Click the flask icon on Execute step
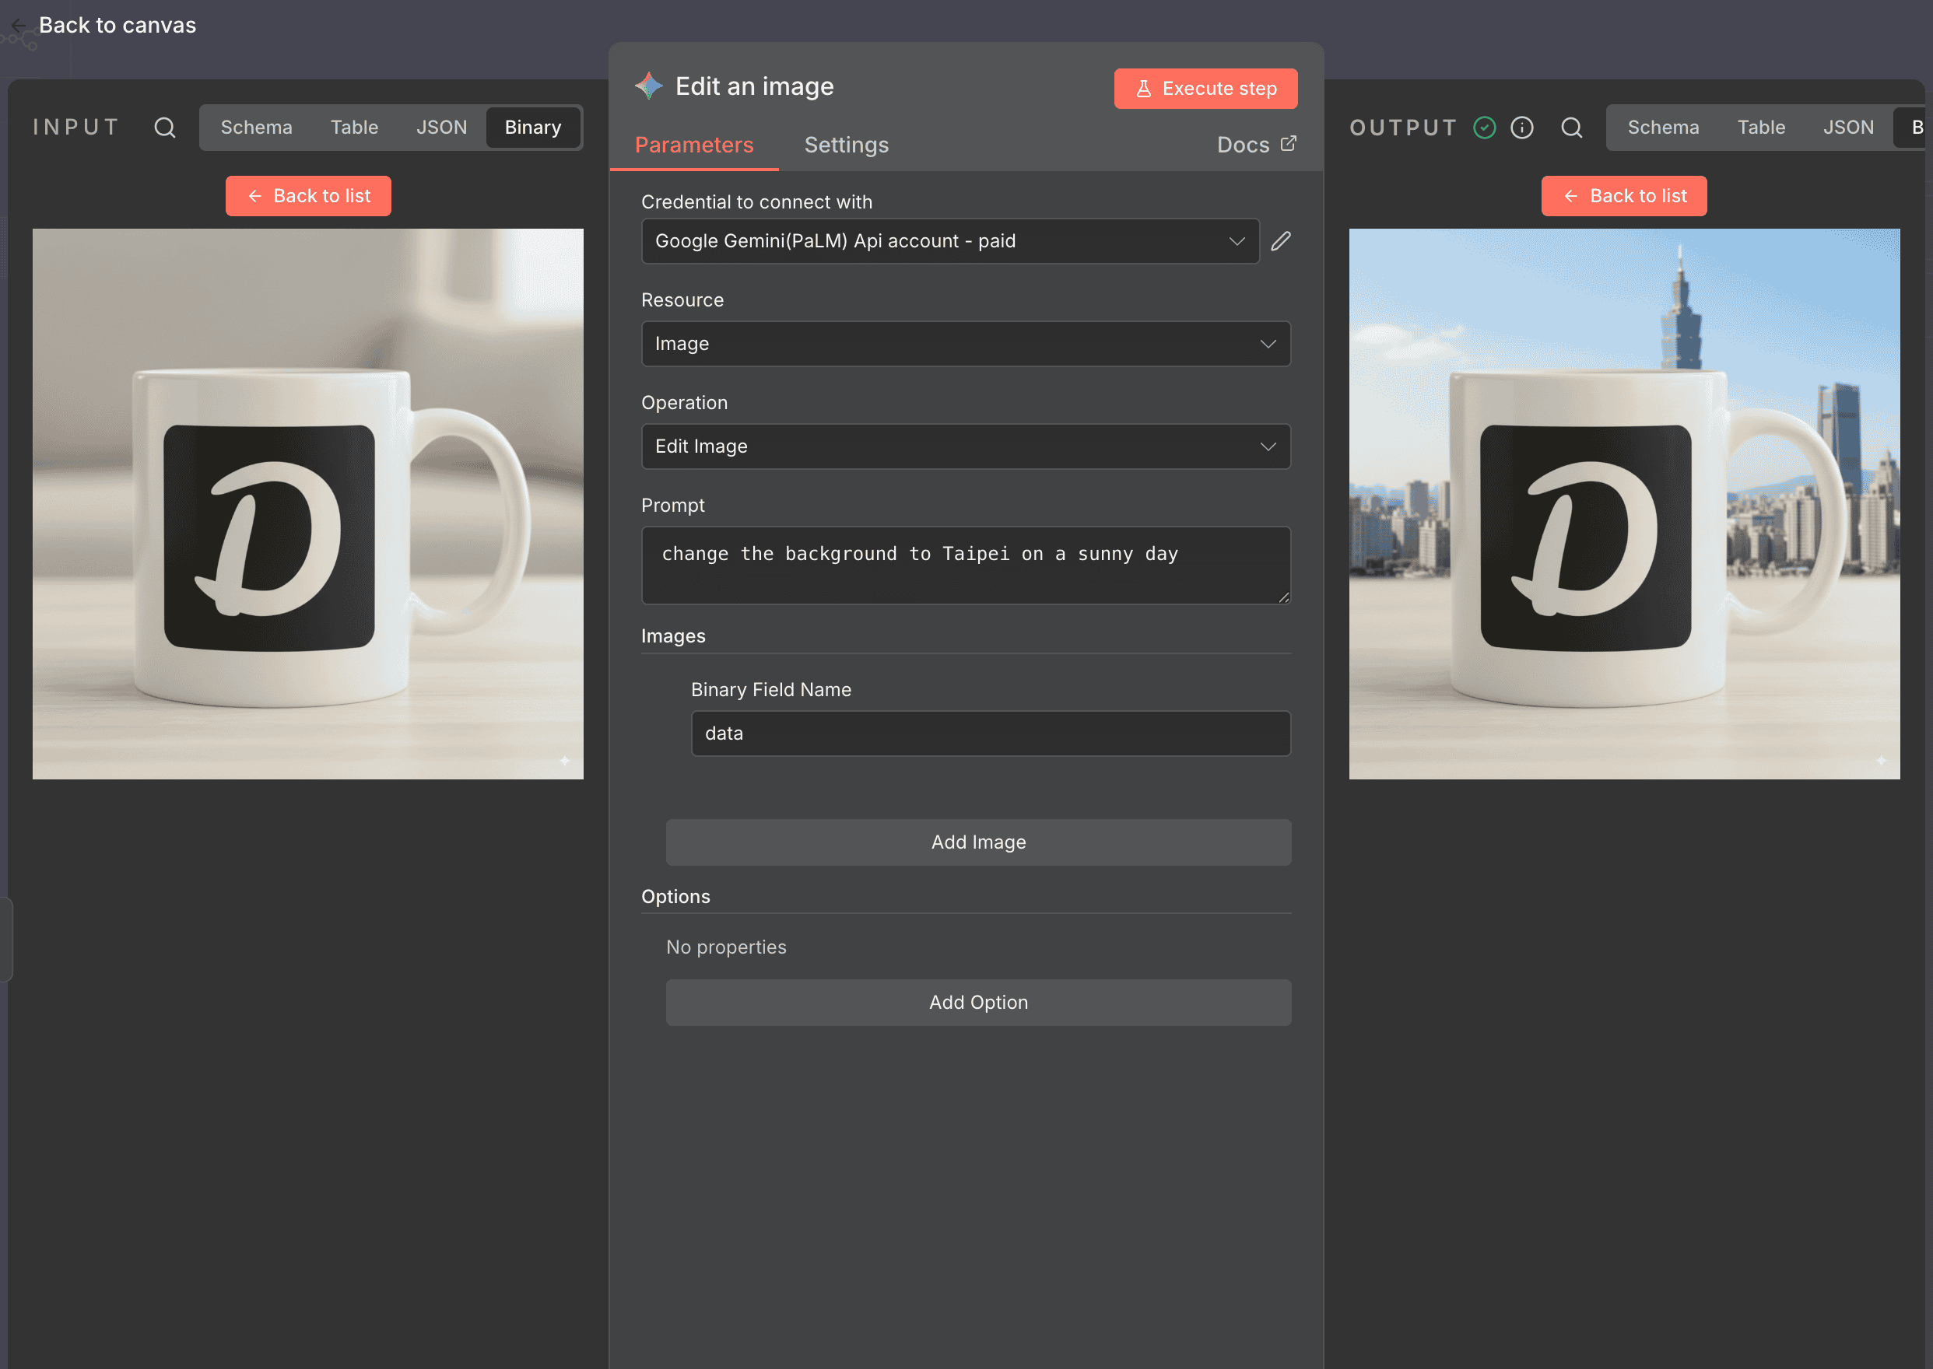This screenshot has height=1369, width=1933. pyautogui.click(x=1144, y=88)
